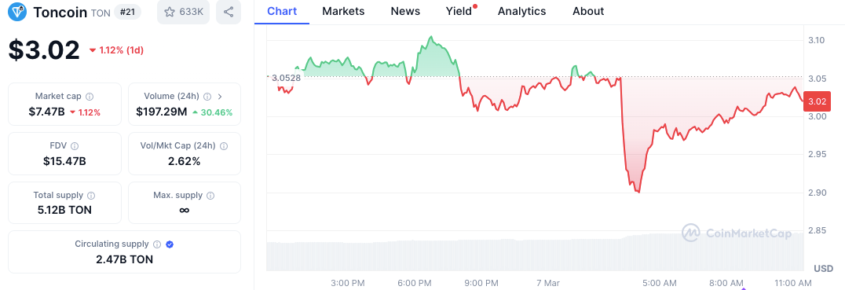Open the share icon button
The width and height of the screenshot is (845, 290).
pyautogui.click(x=229, y=12)
